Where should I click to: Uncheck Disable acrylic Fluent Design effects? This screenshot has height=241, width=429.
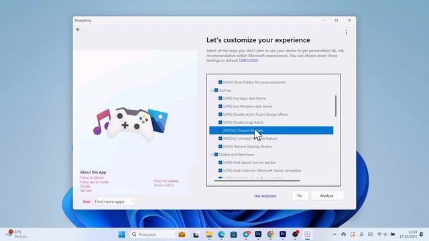coord(220,114)
